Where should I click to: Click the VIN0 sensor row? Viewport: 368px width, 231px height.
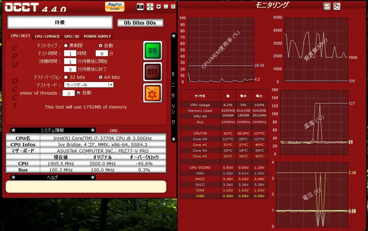point(224,196)
